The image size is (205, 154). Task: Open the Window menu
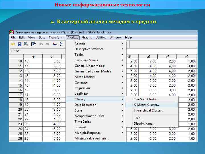click(115, 38)
